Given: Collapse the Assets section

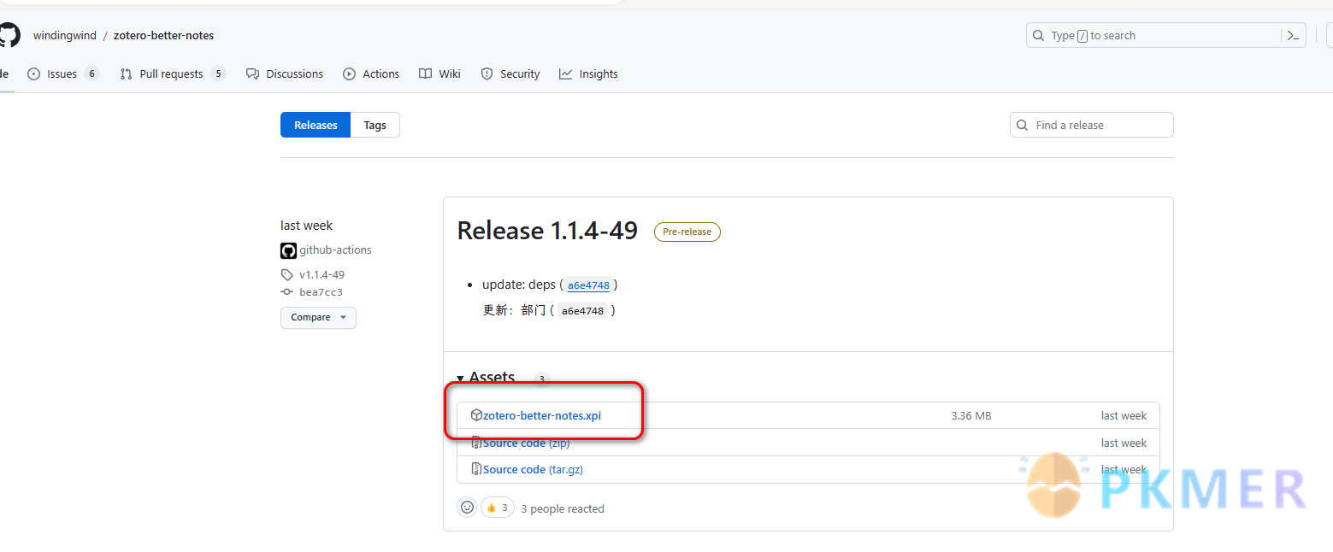Looking at the screenshot, I should pyautogui.click(x=486, y=377).
